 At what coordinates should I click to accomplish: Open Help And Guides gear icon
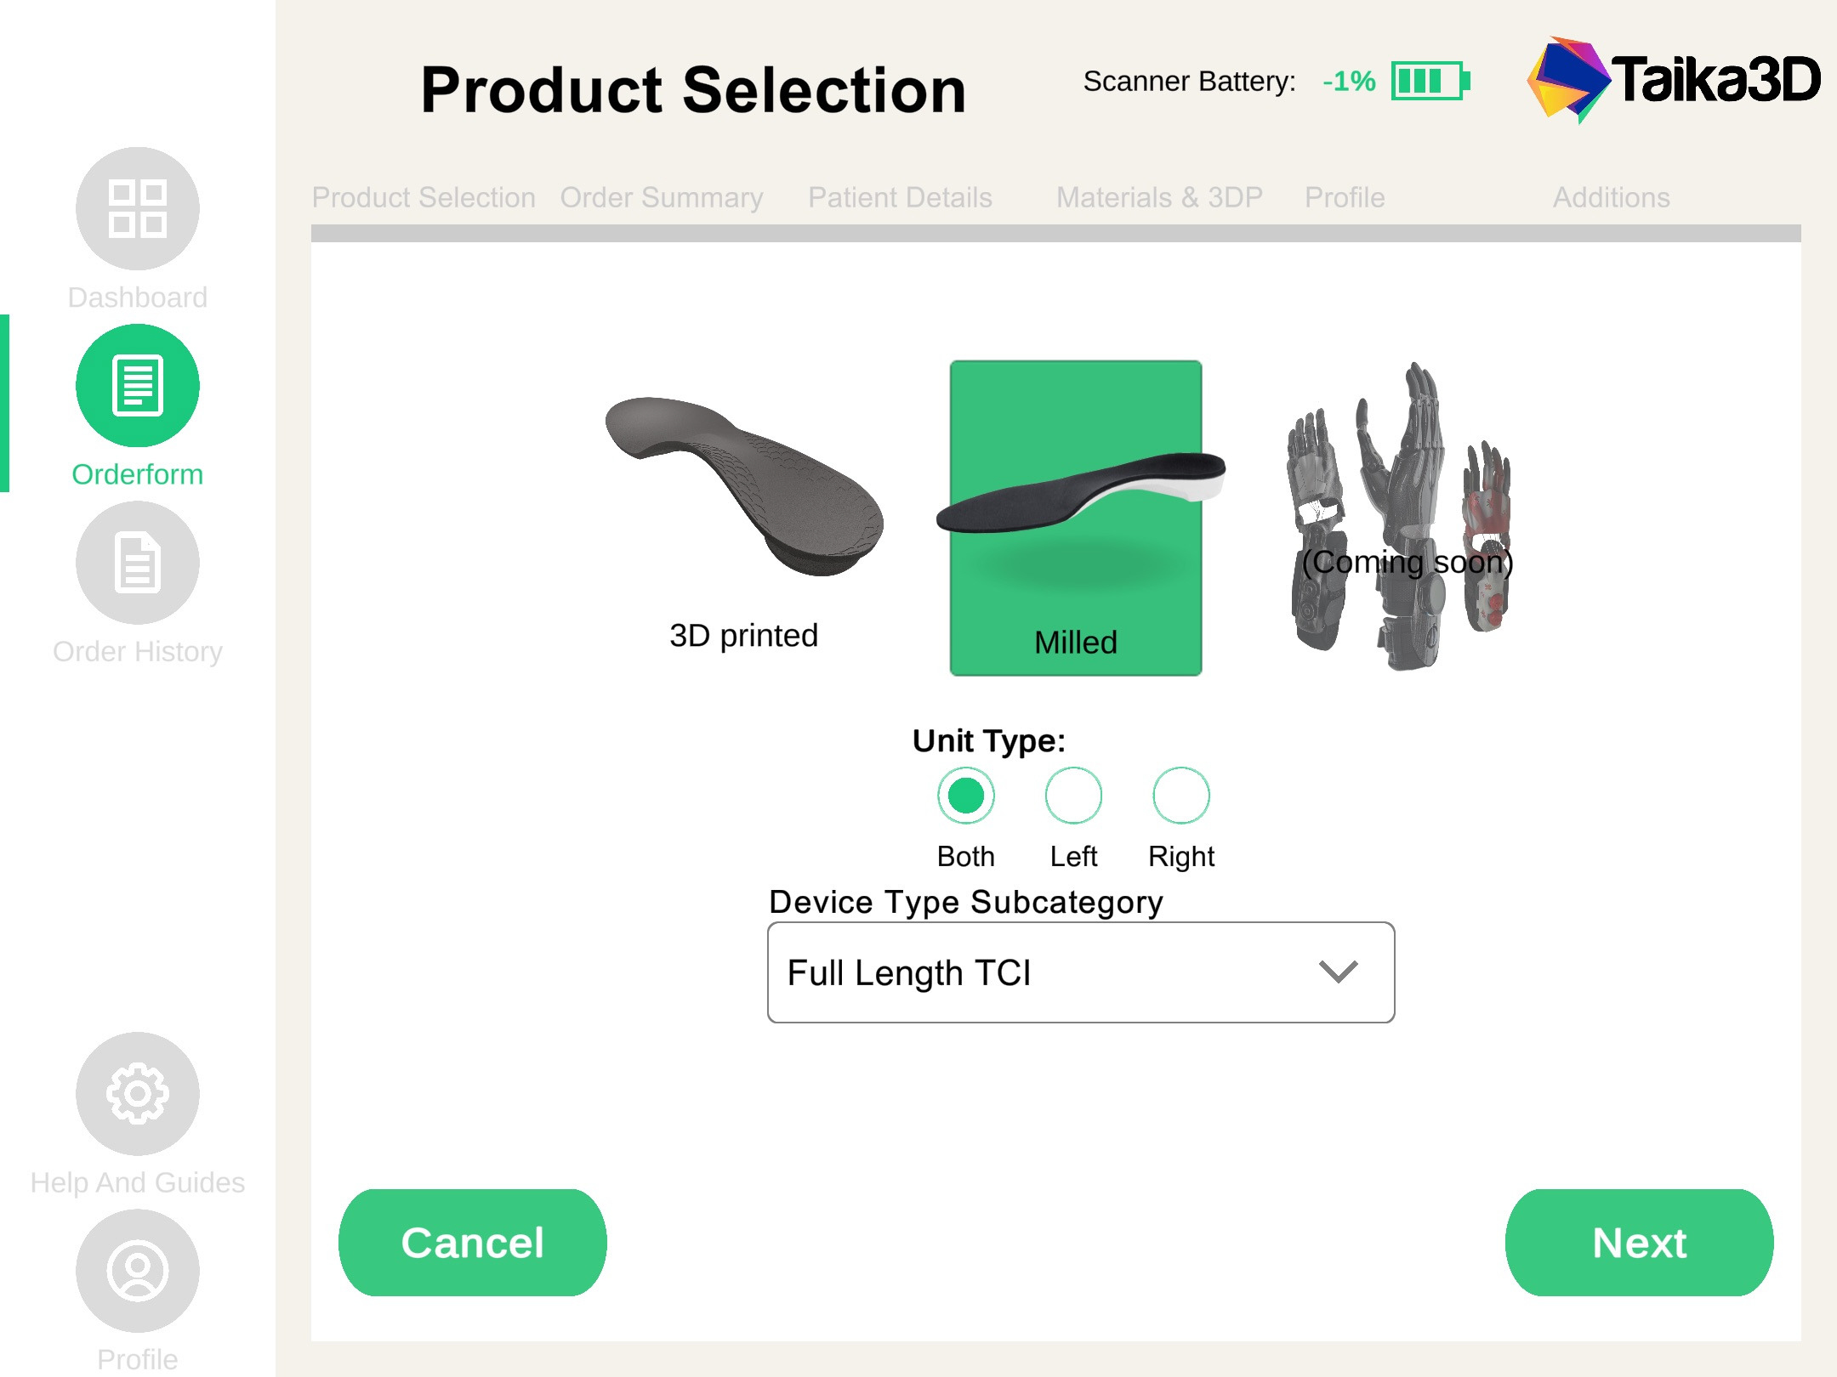pos(138,1094)
